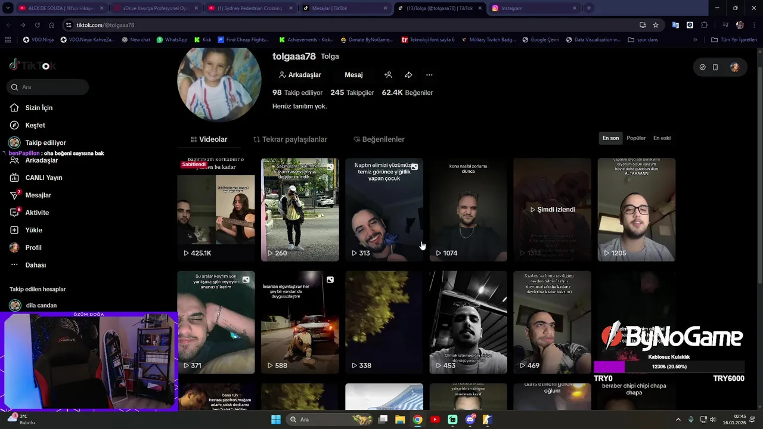Sort videos by En son
763x429 pixels.
(x=610, y=138)
